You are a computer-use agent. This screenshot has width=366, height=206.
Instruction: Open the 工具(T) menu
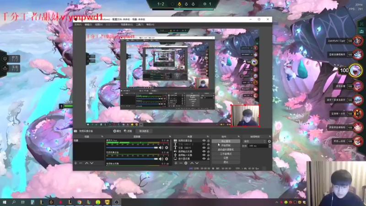[140, 25]
